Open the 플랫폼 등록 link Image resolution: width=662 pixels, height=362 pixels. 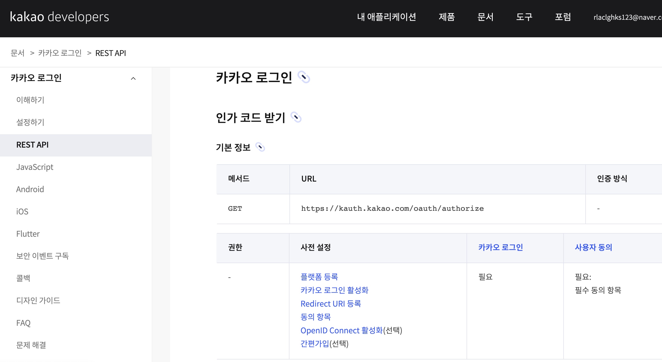pos(319,277)
